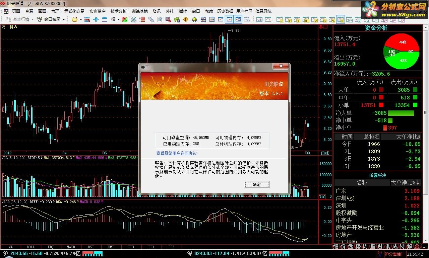Click the blue four-arrow move icon

pyautogui.click(x=96, y=19)
